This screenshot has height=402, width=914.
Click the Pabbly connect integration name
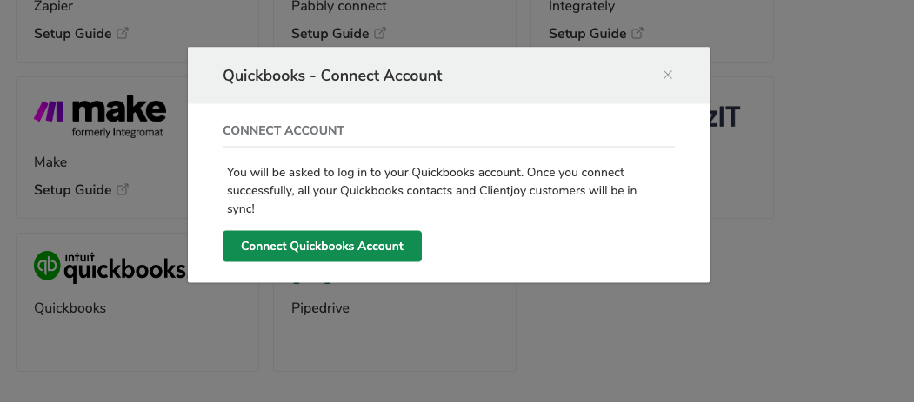(x=338, y=6)
